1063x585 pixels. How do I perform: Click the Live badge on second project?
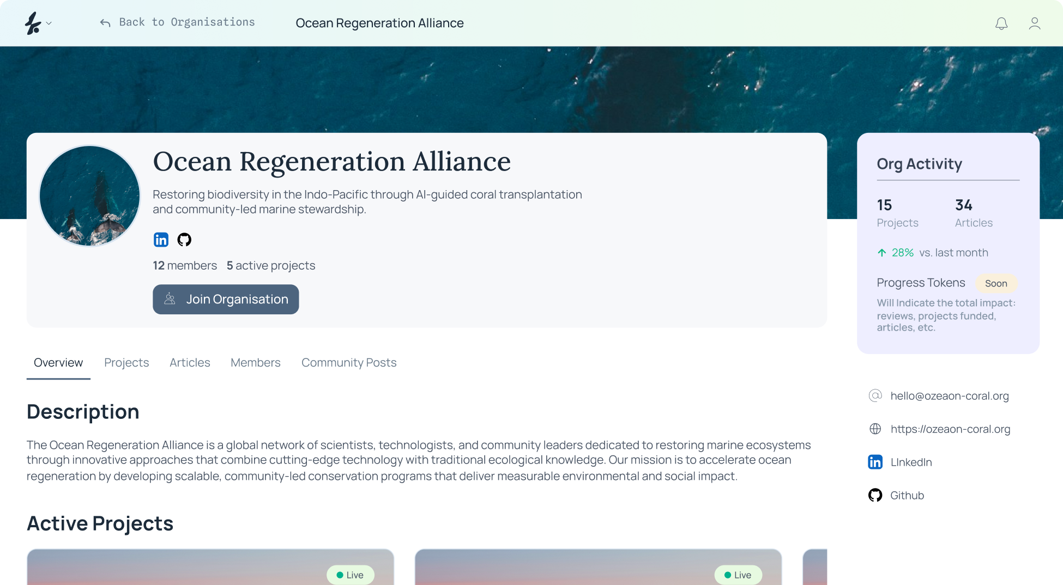[x=738, y=575]
